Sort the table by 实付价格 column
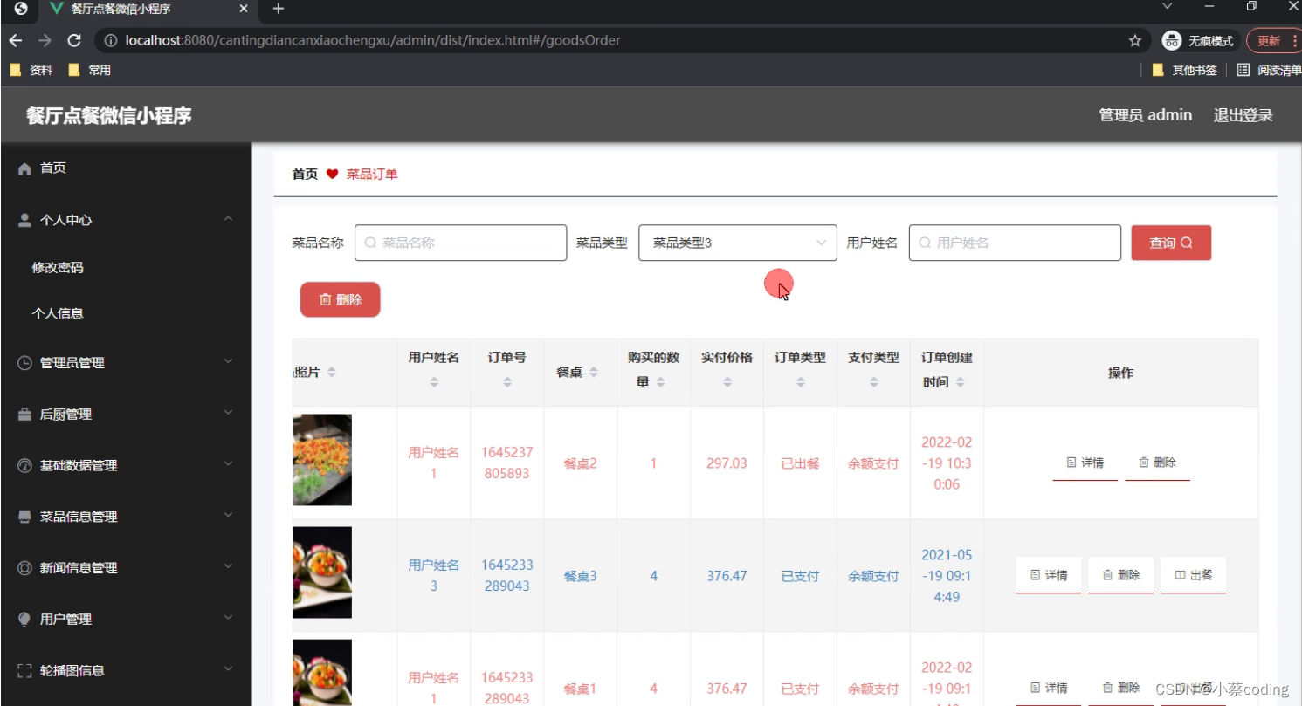 (x=727, y=382)
